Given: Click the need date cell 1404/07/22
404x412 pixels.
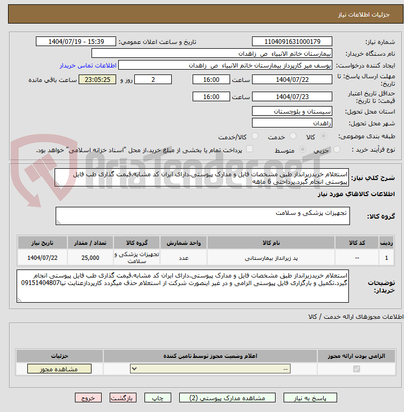Looking at the screenshot, I should point(42,258).
